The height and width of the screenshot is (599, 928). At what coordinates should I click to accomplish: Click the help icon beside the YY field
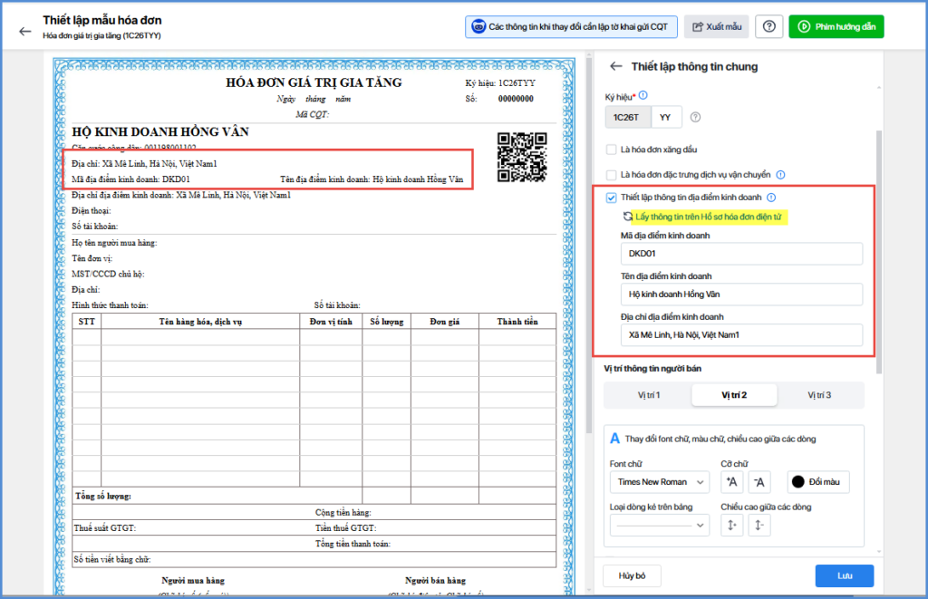coord(695,117)
